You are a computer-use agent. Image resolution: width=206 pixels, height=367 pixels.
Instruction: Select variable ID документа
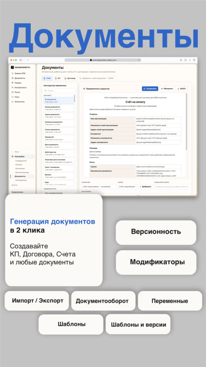59,101
